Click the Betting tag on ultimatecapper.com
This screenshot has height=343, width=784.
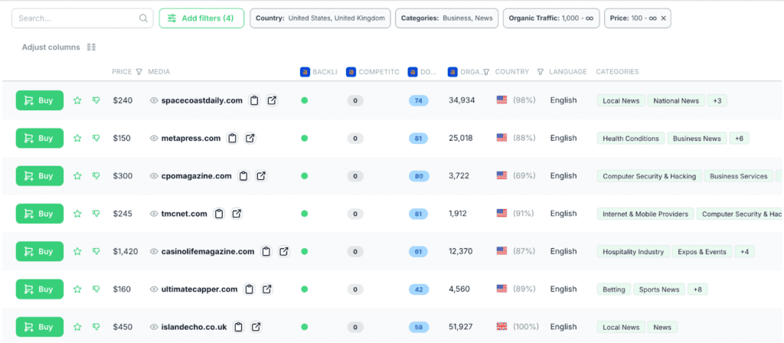coord(614,289)
